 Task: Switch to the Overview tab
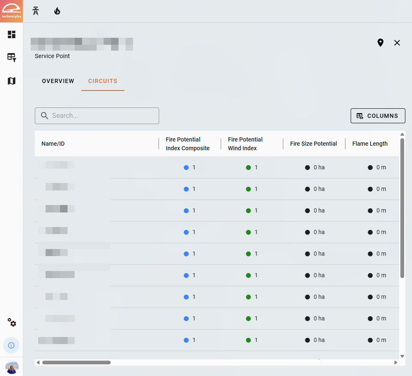pos(58,81)
